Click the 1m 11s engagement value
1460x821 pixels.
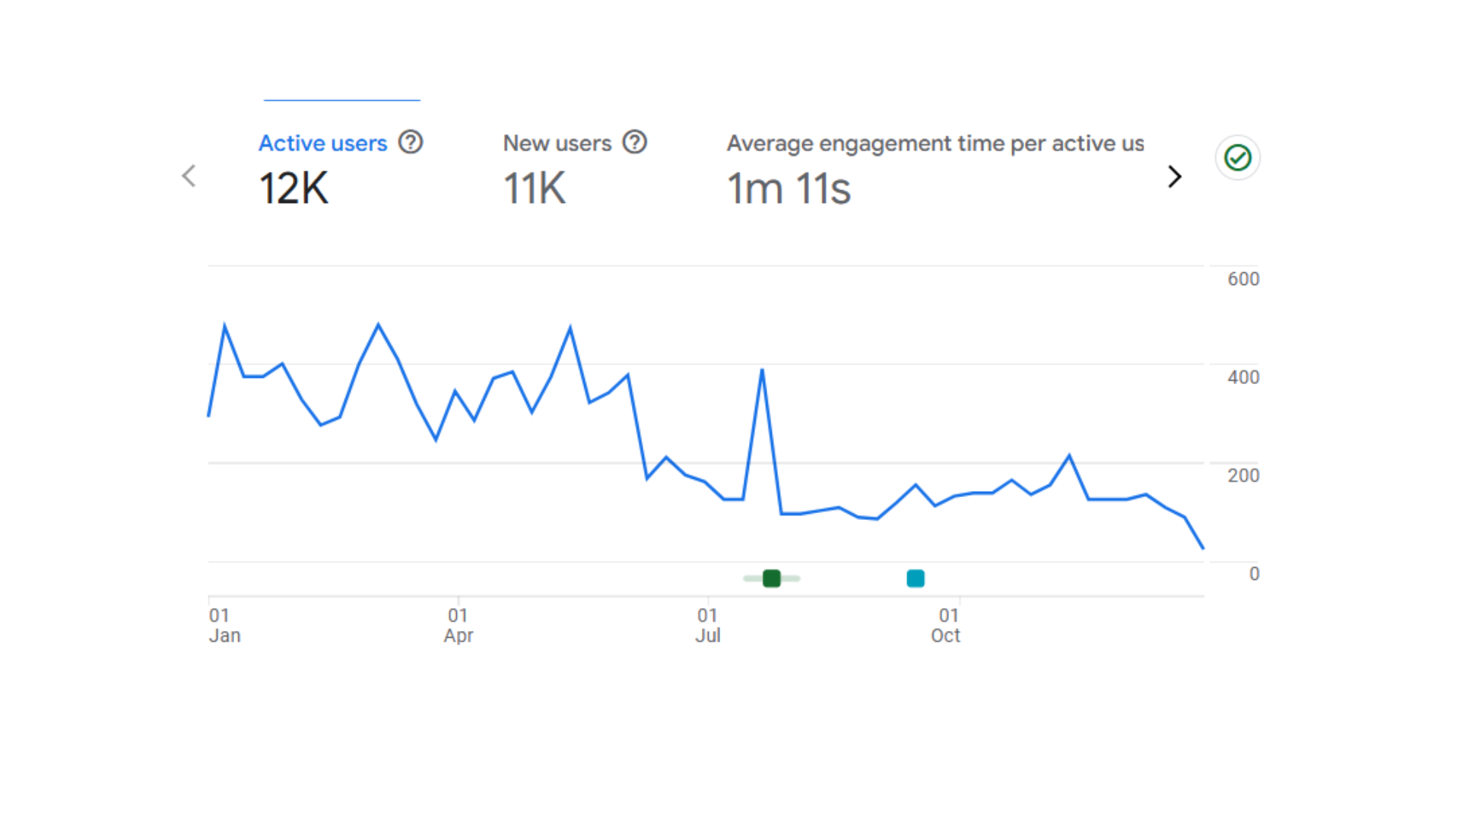789,189
